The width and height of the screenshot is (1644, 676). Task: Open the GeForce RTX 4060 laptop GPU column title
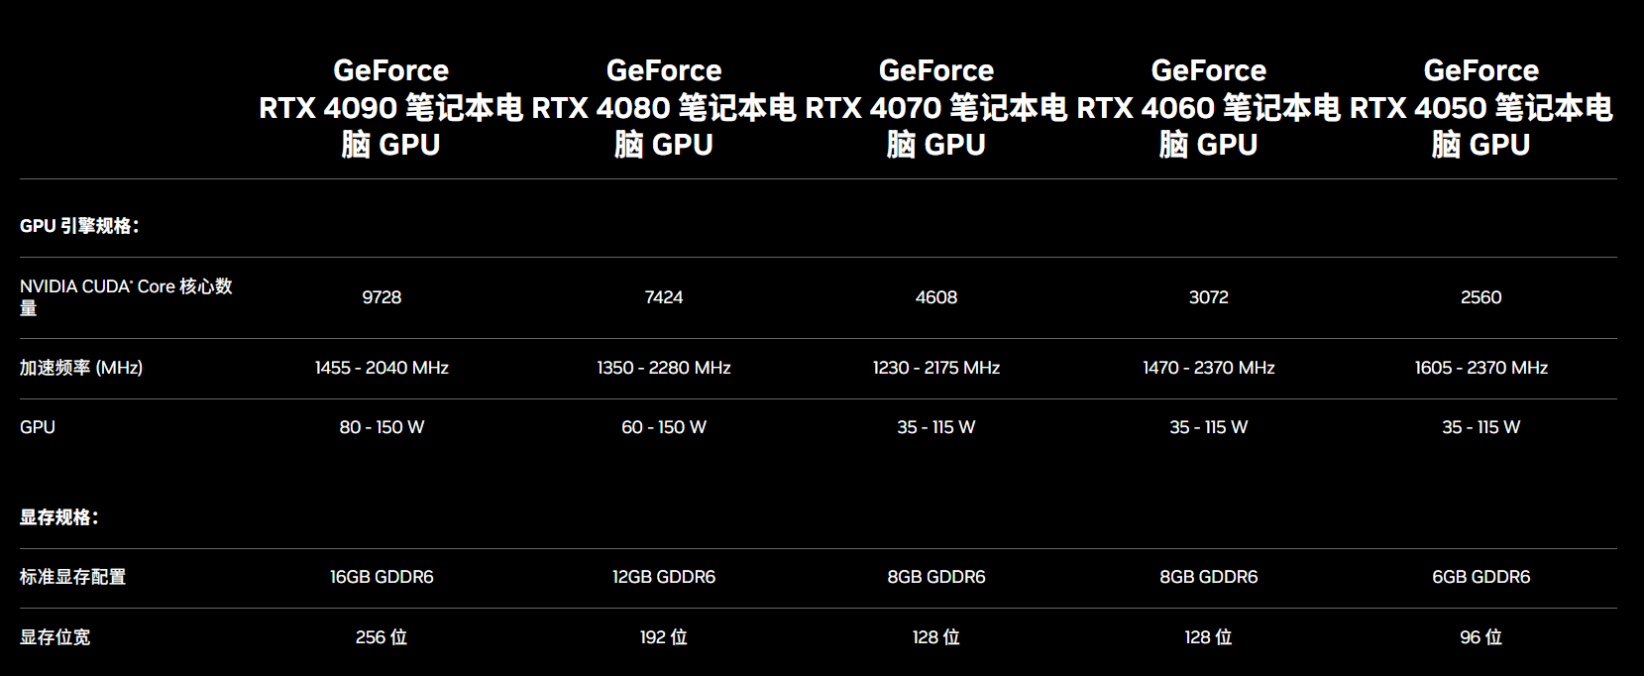1208,107
